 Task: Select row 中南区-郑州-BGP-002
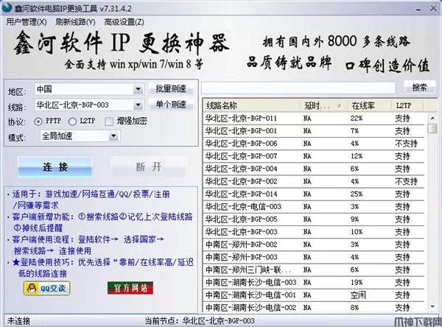[314, 245]
